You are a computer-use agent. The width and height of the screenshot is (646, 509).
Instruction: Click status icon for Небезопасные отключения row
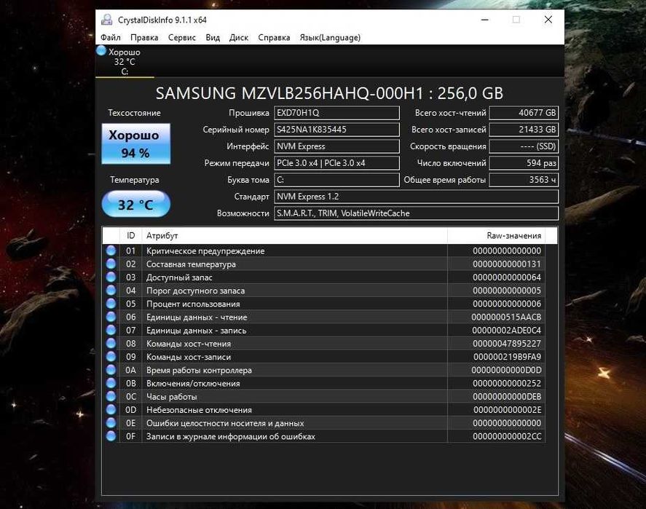pos(111,409)
